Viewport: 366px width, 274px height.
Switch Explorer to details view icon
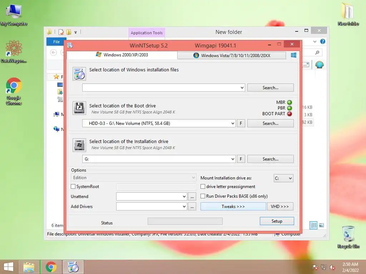click(x=313, y=225)
